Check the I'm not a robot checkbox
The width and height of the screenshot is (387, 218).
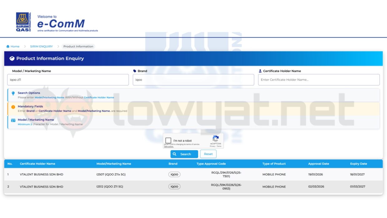(x=168, y=140)
